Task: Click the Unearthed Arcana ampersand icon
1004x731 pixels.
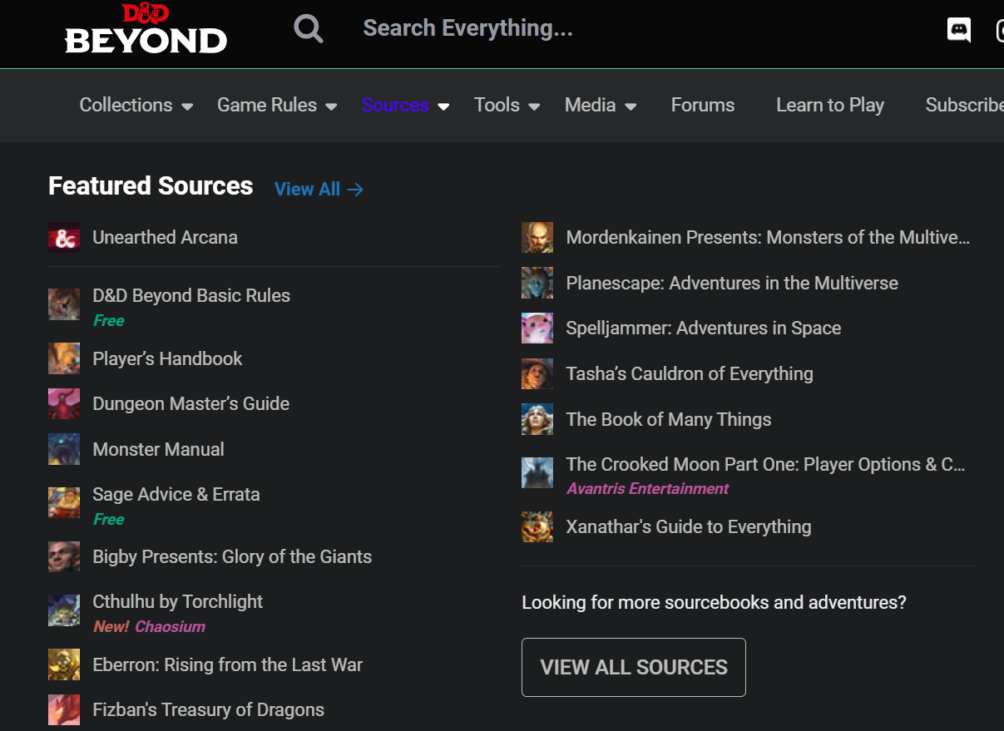Action: pyautogui.click(x=64, y=238)
